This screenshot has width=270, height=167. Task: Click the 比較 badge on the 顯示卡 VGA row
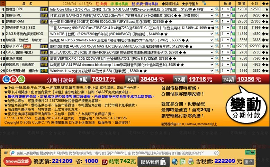[x=27, y=46]
